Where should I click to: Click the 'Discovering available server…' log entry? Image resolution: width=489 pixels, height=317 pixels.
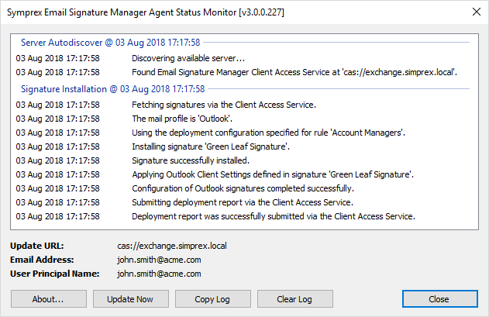(188, 58)
